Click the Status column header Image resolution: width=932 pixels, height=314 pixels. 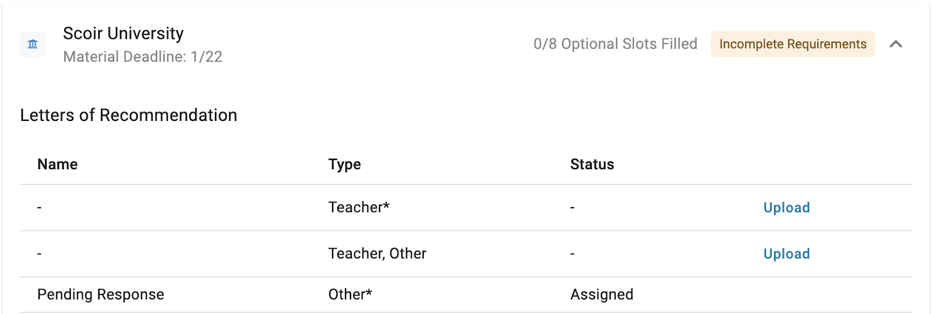(x=592, y=165)
